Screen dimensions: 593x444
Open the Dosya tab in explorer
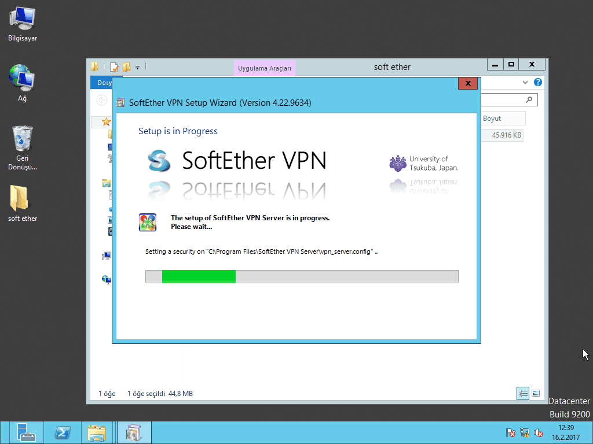pyautogui.click(x=102, y=83)
